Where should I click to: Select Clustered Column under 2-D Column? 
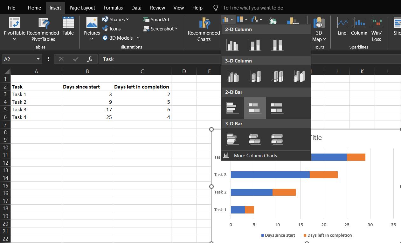[232, 45]
